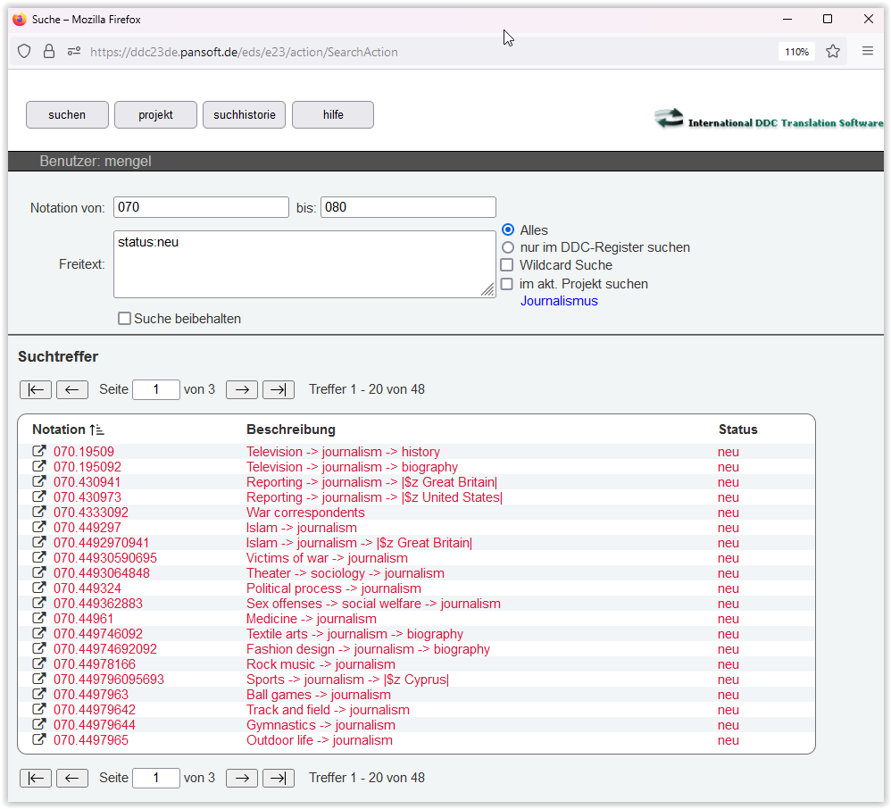The image size is (891, 809).
Task: Open the suchhistorie menu button
Action: (245, 115)
